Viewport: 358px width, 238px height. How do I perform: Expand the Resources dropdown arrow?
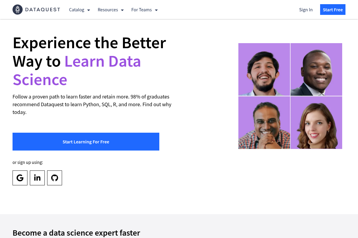(122, 10)
